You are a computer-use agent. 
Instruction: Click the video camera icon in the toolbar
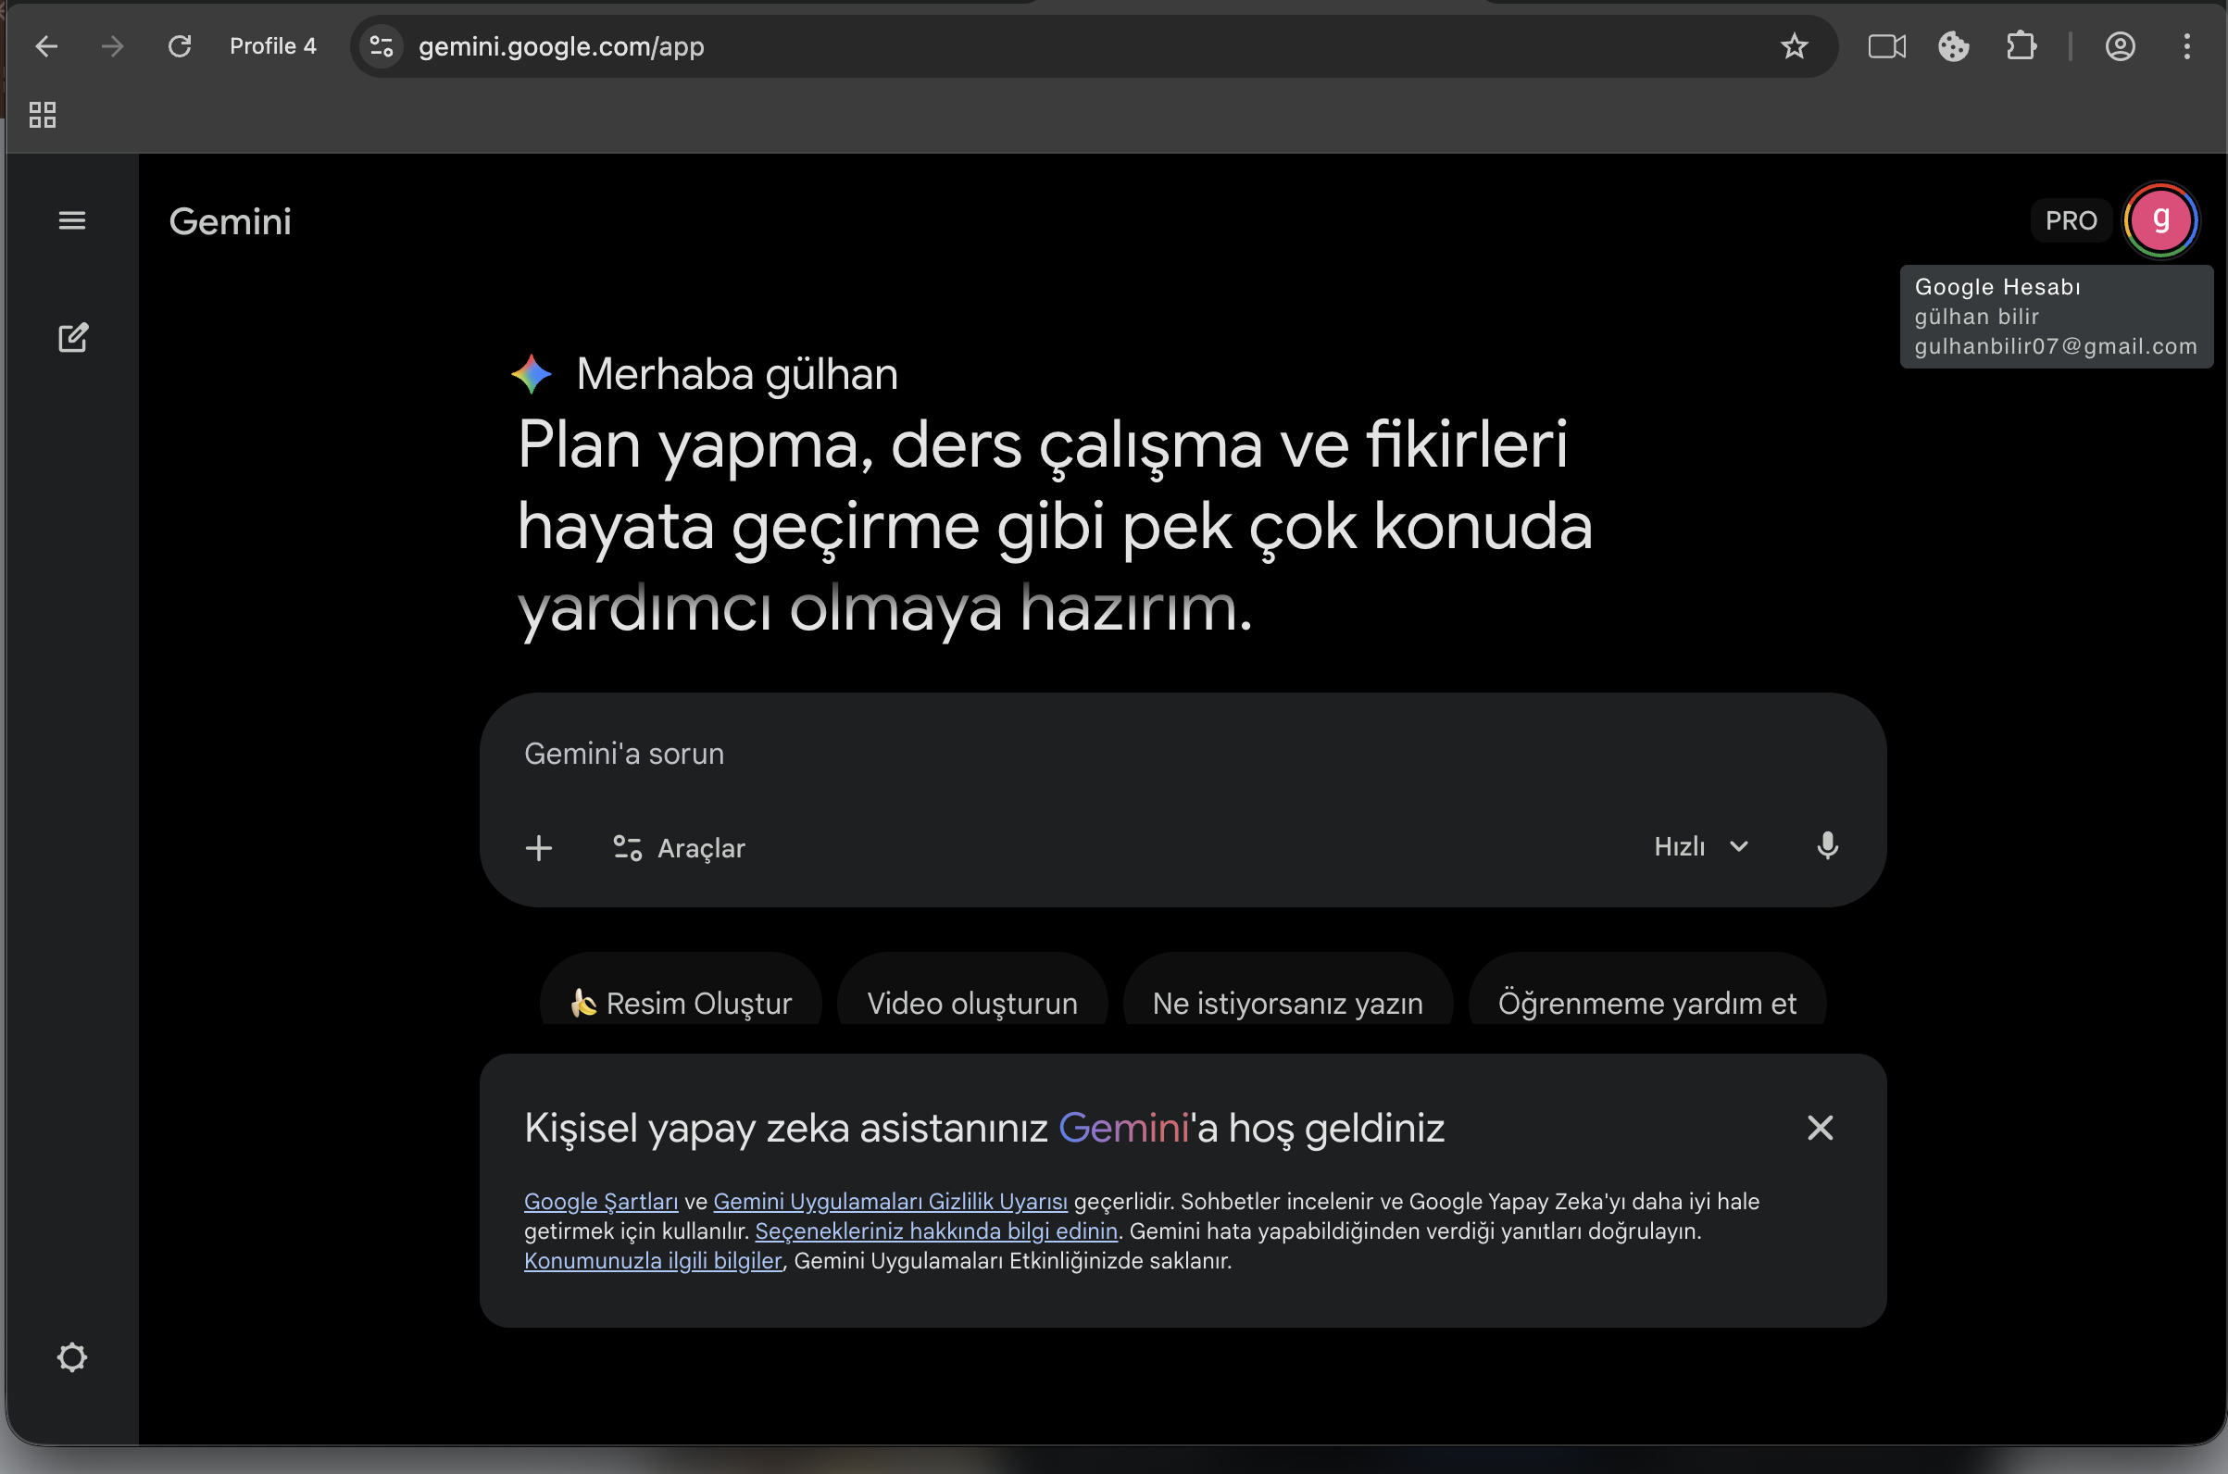click(1886, 46)
